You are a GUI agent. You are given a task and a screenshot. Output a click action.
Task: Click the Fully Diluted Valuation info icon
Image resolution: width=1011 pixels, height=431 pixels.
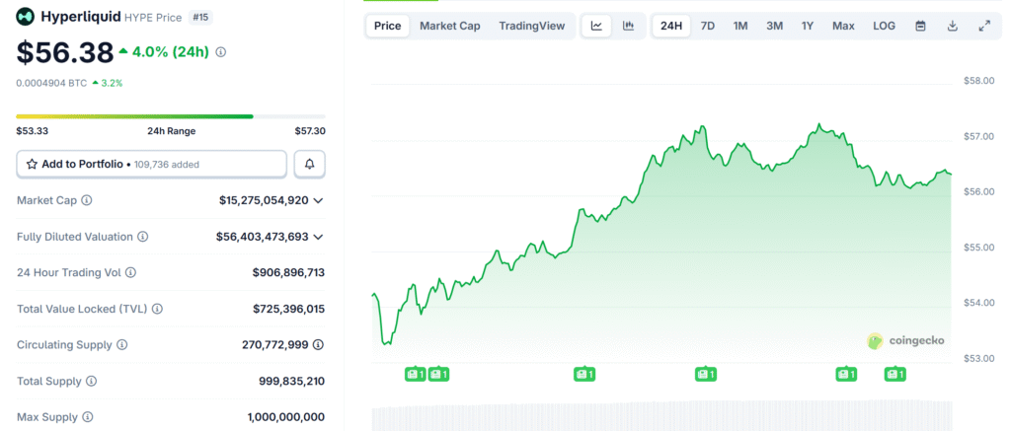[143, 237]
